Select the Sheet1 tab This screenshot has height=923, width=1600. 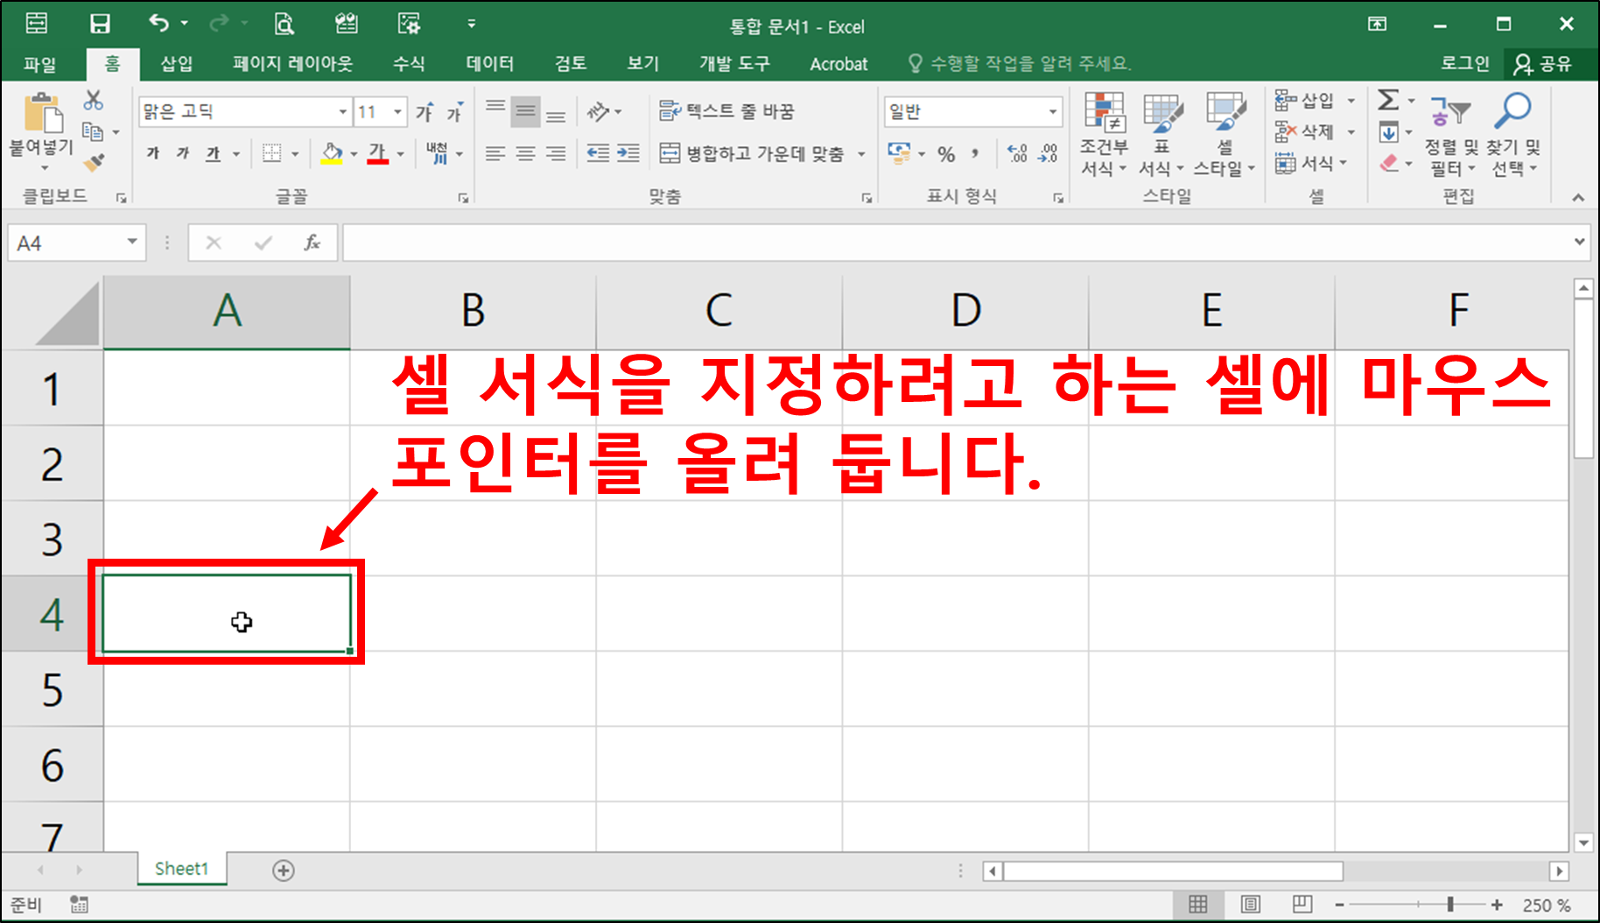tap(180, 869)
